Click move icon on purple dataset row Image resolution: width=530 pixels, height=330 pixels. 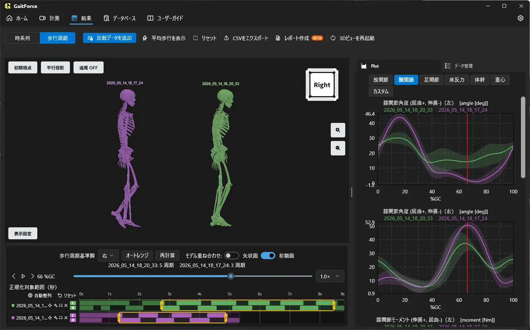click(50, 318)
